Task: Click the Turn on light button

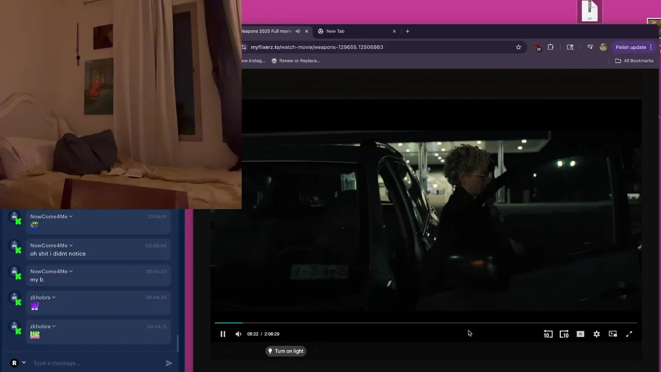Action: coord(286,351)
